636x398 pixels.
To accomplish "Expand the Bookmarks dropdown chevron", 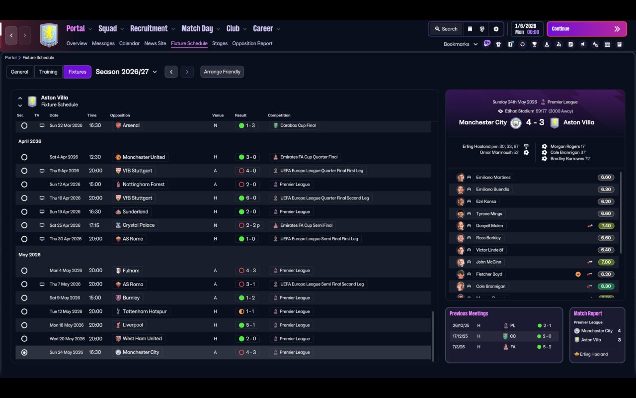I will click(x=476, y=44).
